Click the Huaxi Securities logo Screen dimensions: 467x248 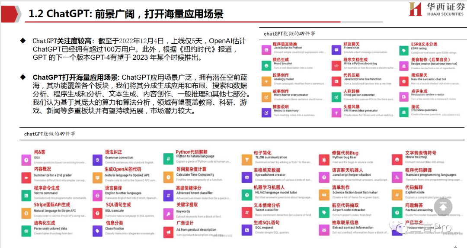[x=436, y=9]
